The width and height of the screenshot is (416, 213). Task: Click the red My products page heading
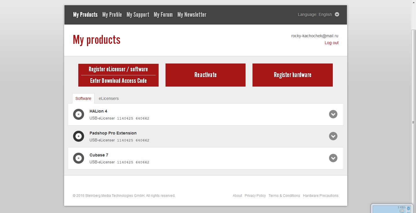97,40
